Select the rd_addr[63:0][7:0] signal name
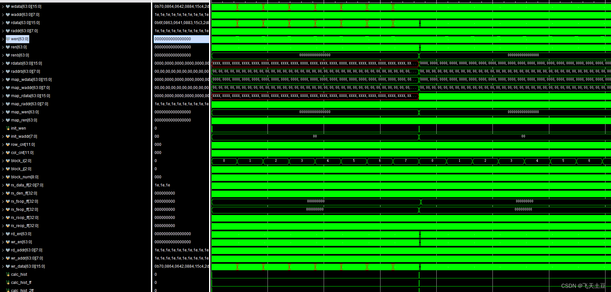Screen dimensions: 611x292 (27, 250)
